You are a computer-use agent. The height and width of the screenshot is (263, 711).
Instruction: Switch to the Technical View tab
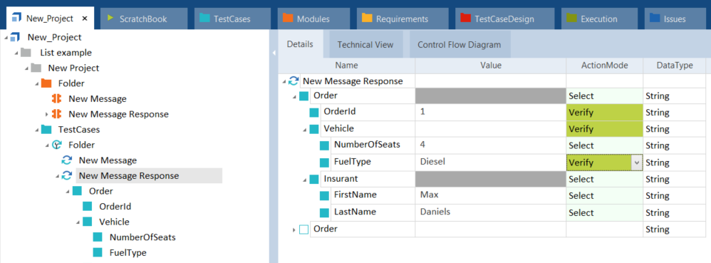coord(365,45)
